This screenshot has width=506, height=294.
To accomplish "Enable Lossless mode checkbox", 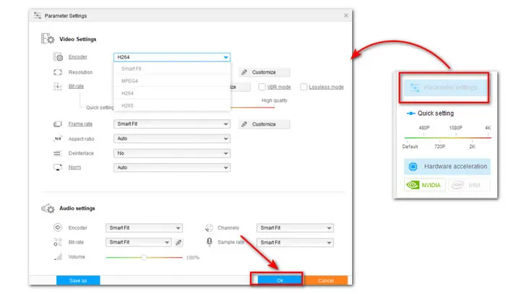I will tap(304, 87).
